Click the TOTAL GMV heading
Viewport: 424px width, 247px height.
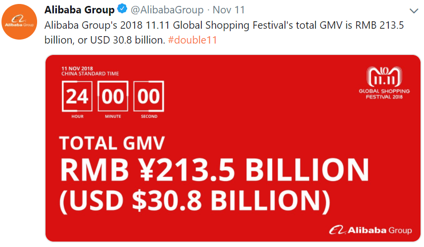click(x=112, y=143)
